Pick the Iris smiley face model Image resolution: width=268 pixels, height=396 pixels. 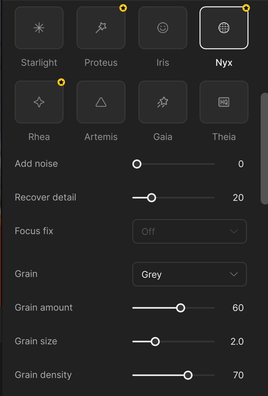(x=163, y=28)
